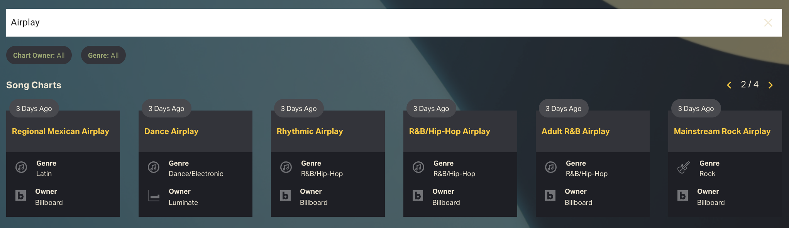Clear the Airplay search with X icon
This screenshot has height=228, width=789.
point(768,23)
